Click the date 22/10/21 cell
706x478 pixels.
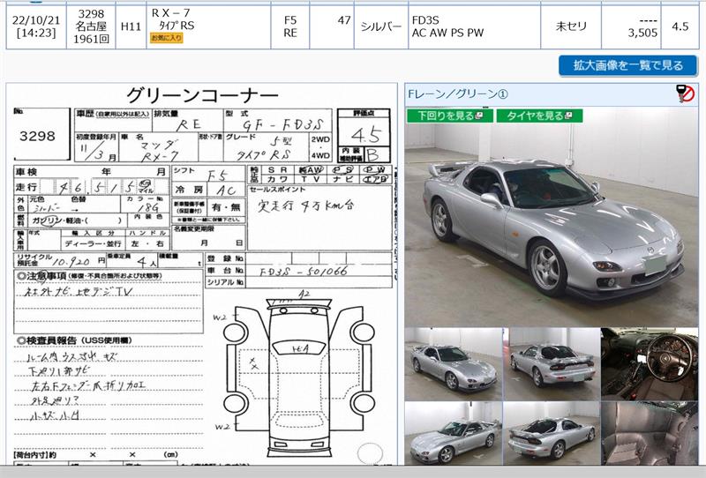pyautogui.click(x=36, y=26)
